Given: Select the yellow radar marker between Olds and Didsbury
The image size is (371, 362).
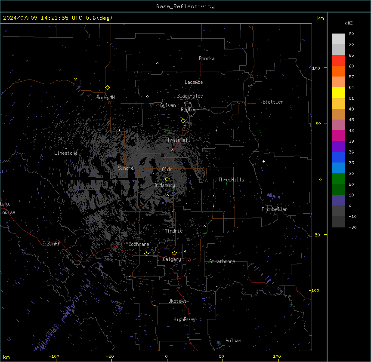Looking at the screenshot, I should pyautogui.click(x=167, y=179).
